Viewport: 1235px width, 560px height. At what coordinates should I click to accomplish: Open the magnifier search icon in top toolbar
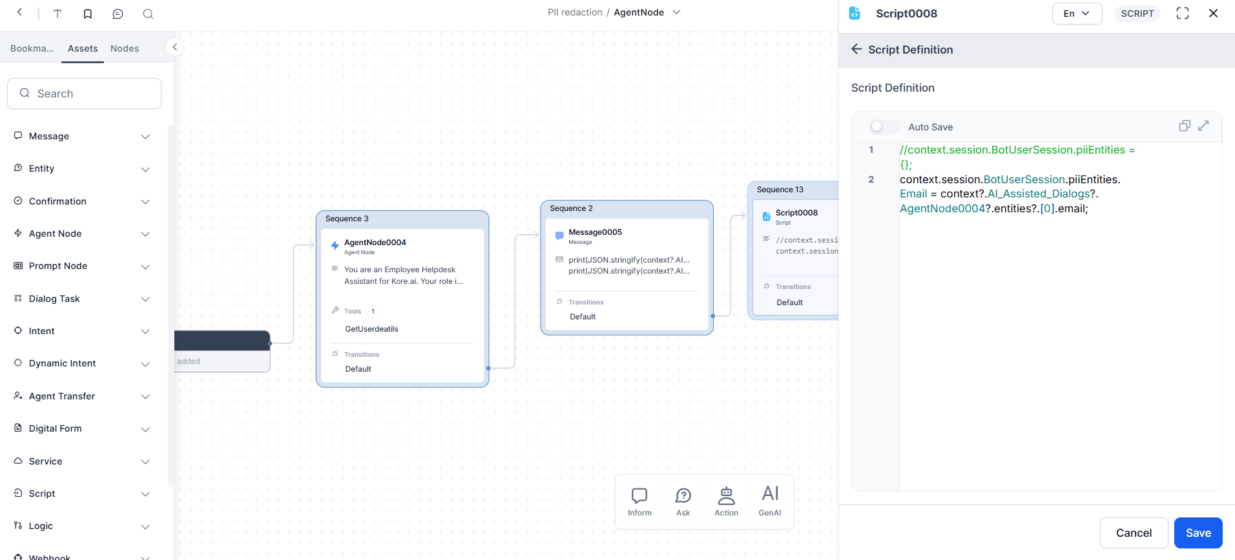148,14
